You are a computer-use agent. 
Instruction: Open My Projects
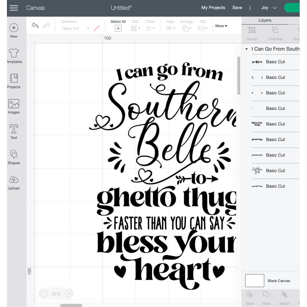[213, 8]
